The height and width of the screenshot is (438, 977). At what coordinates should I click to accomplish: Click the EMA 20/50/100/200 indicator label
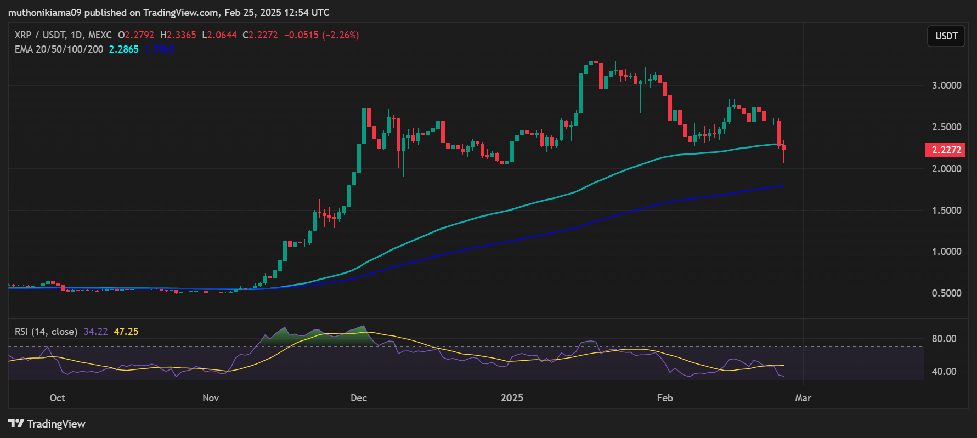59,49
